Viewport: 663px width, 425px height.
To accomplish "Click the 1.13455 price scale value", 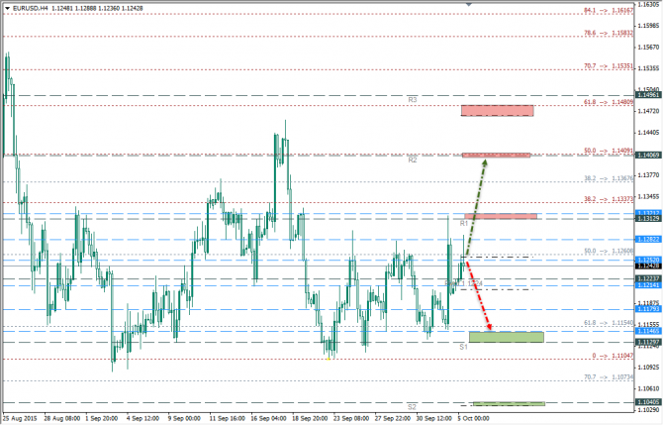I will 648,196.
